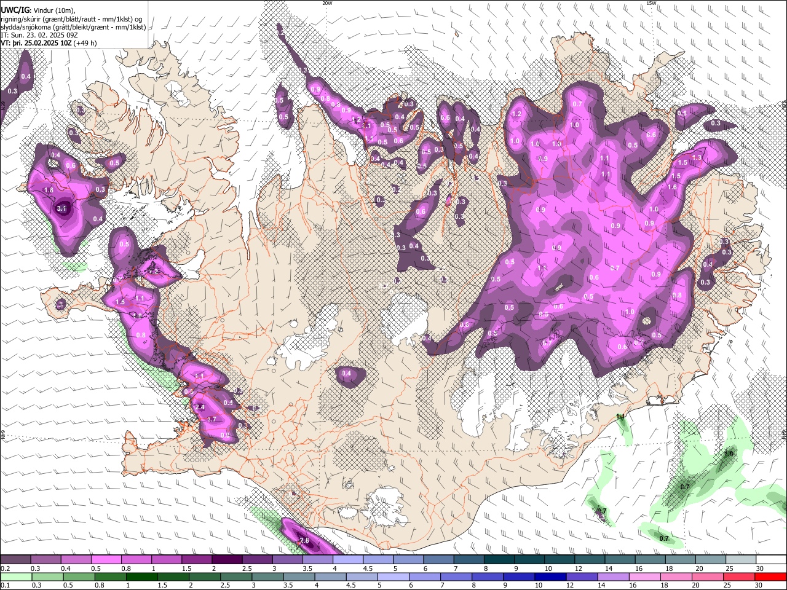Click the white 30 swatch ending the top legend
This screenshot has height=590, width=787.
tap(772, 559)
